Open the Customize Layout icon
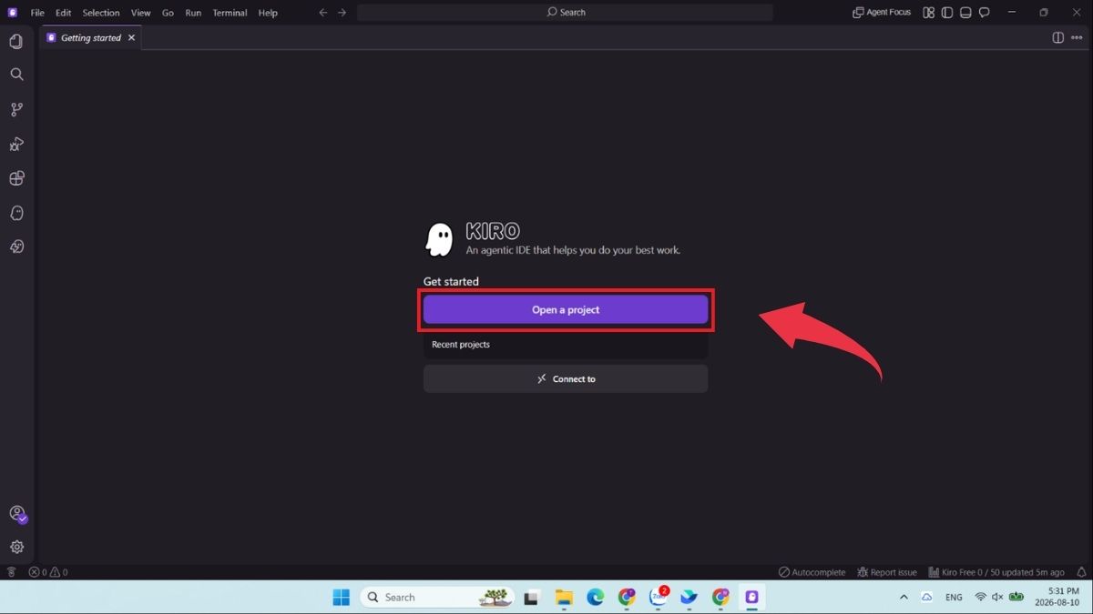The image size is (1093, 614). click(x=928, y=13)
